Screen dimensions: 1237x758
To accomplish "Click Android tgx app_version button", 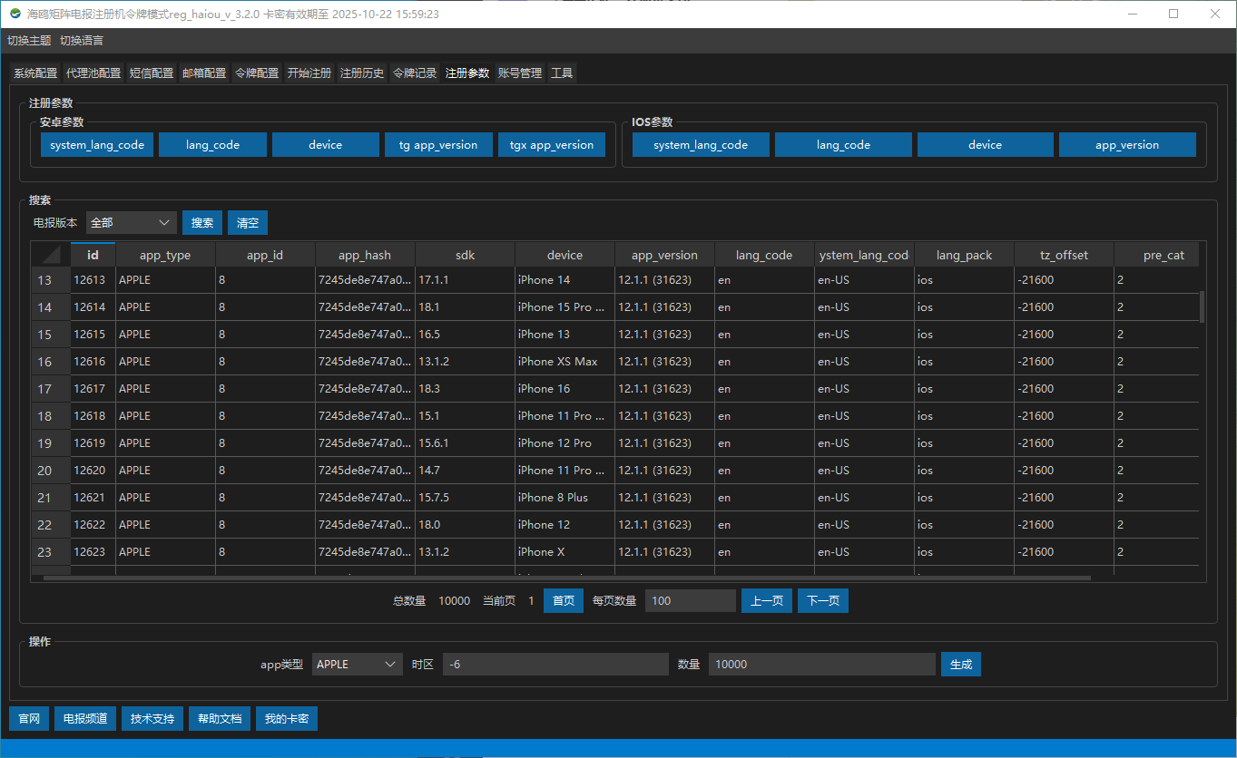I will click(x=551, y=145).
